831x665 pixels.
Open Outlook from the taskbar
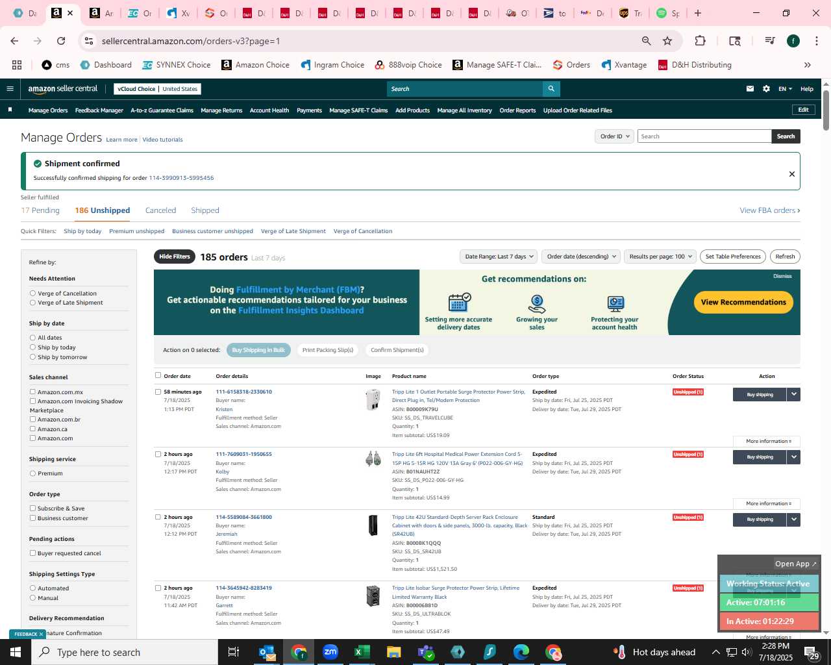coord(267,652)
